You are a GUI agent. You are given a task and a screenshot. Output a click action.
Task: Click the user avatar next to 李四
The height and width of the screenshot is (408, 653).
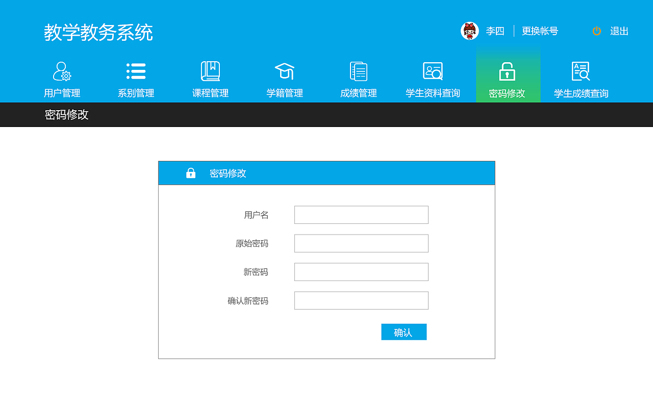point(470,31)
